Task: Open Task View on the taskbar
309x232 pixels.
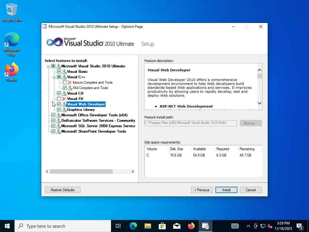Action: (118, 226)
